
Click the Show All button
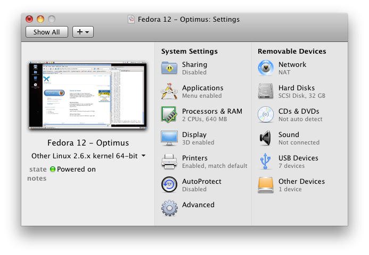point(47,32)
